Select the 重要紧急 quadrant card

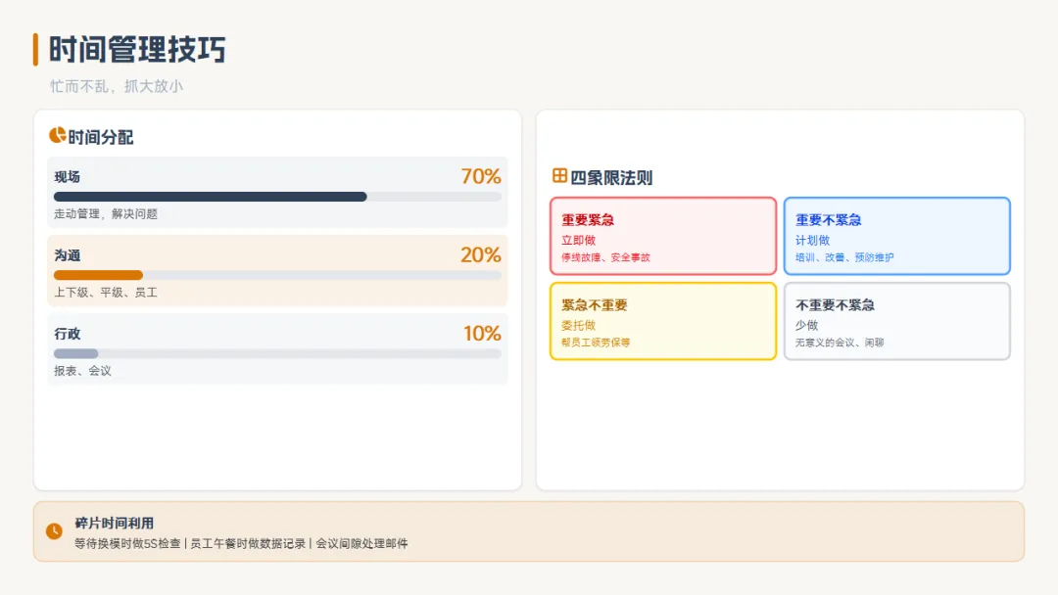(663, 236)
